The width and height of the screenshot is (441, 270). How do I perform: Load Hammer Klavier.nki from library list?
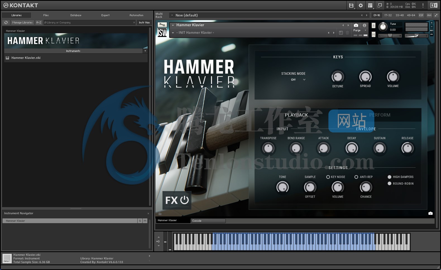click(76, 58)
